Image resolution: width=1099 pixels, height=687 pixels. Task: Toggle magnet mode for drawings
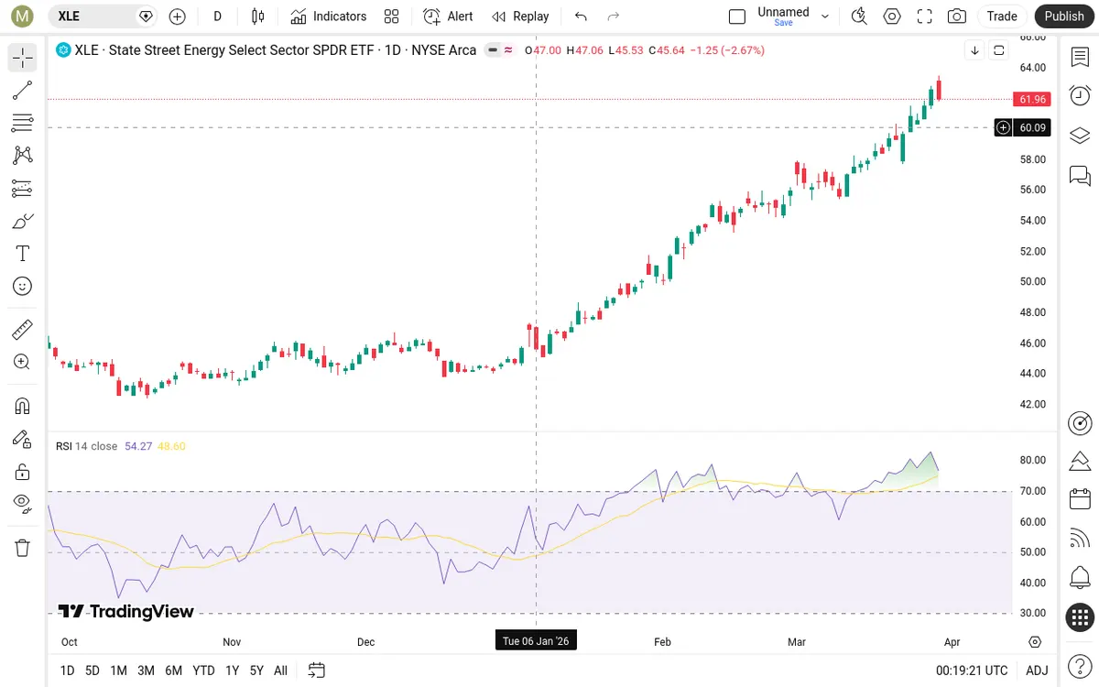(x=23, y=406)
